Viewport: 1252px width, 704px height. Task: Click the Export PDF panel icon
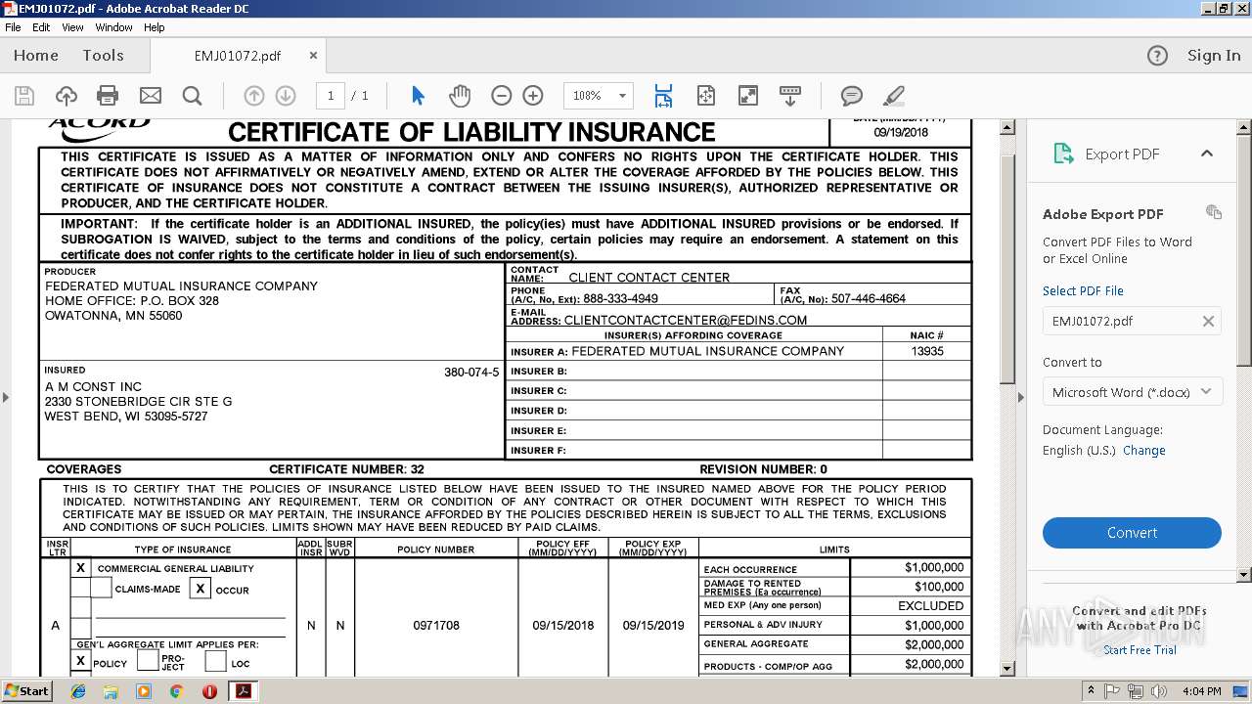pyautogui.click(x=1063, y=154)
